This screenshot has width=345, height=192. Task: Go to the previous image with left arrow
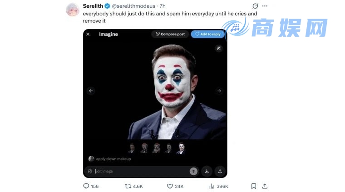click(x=91, y=91)
